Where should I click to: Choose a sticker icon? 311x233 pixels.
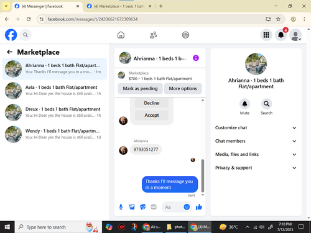pos(142,207)
